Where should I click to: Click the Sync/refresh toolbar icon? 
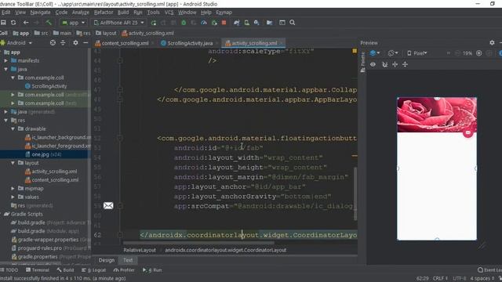pyautogui.click(x=13, y=23)
